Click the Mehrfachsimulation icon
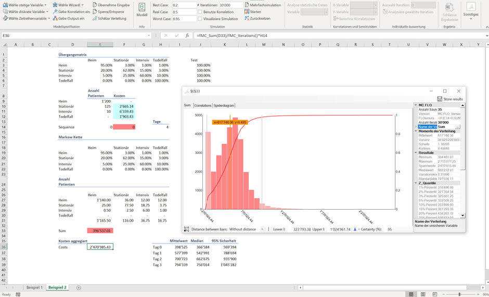This screenshot has height=297, width=489. [x=247, y=5]
